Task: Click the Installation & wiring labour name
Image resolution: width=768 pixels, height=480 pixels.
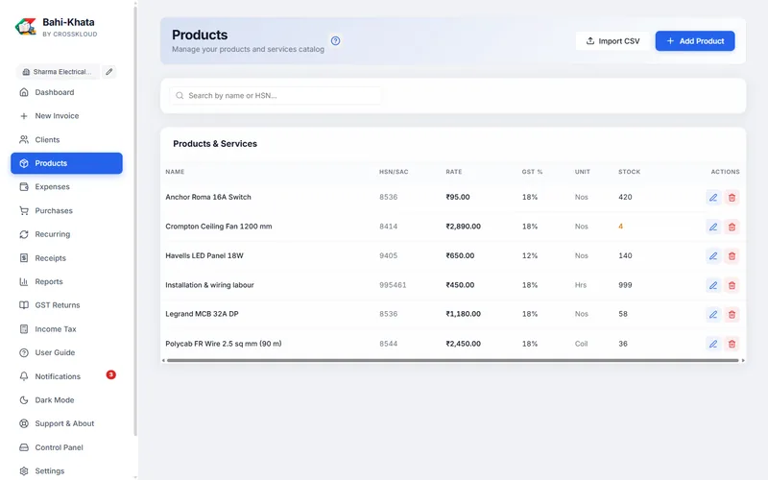Action: [209, 285]
